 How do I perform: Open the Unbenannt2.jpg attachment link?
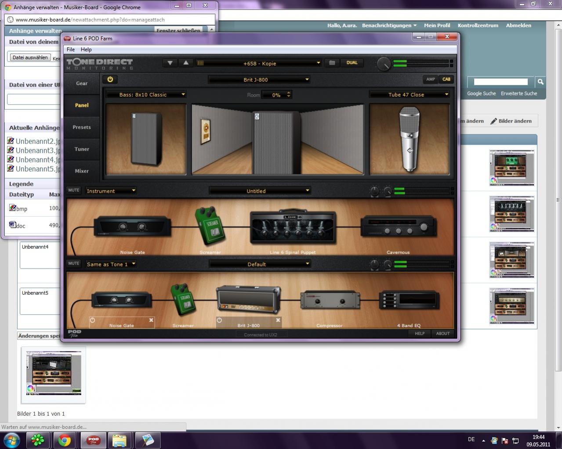(x=38, y=141)
